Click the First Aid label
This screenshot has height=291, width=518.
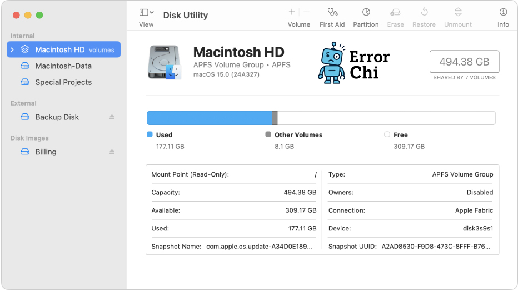[x=332, y=24]
